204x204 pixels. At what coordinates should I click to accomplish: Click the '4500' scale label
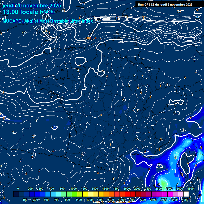pyautogui.click(x=190, y=189)
